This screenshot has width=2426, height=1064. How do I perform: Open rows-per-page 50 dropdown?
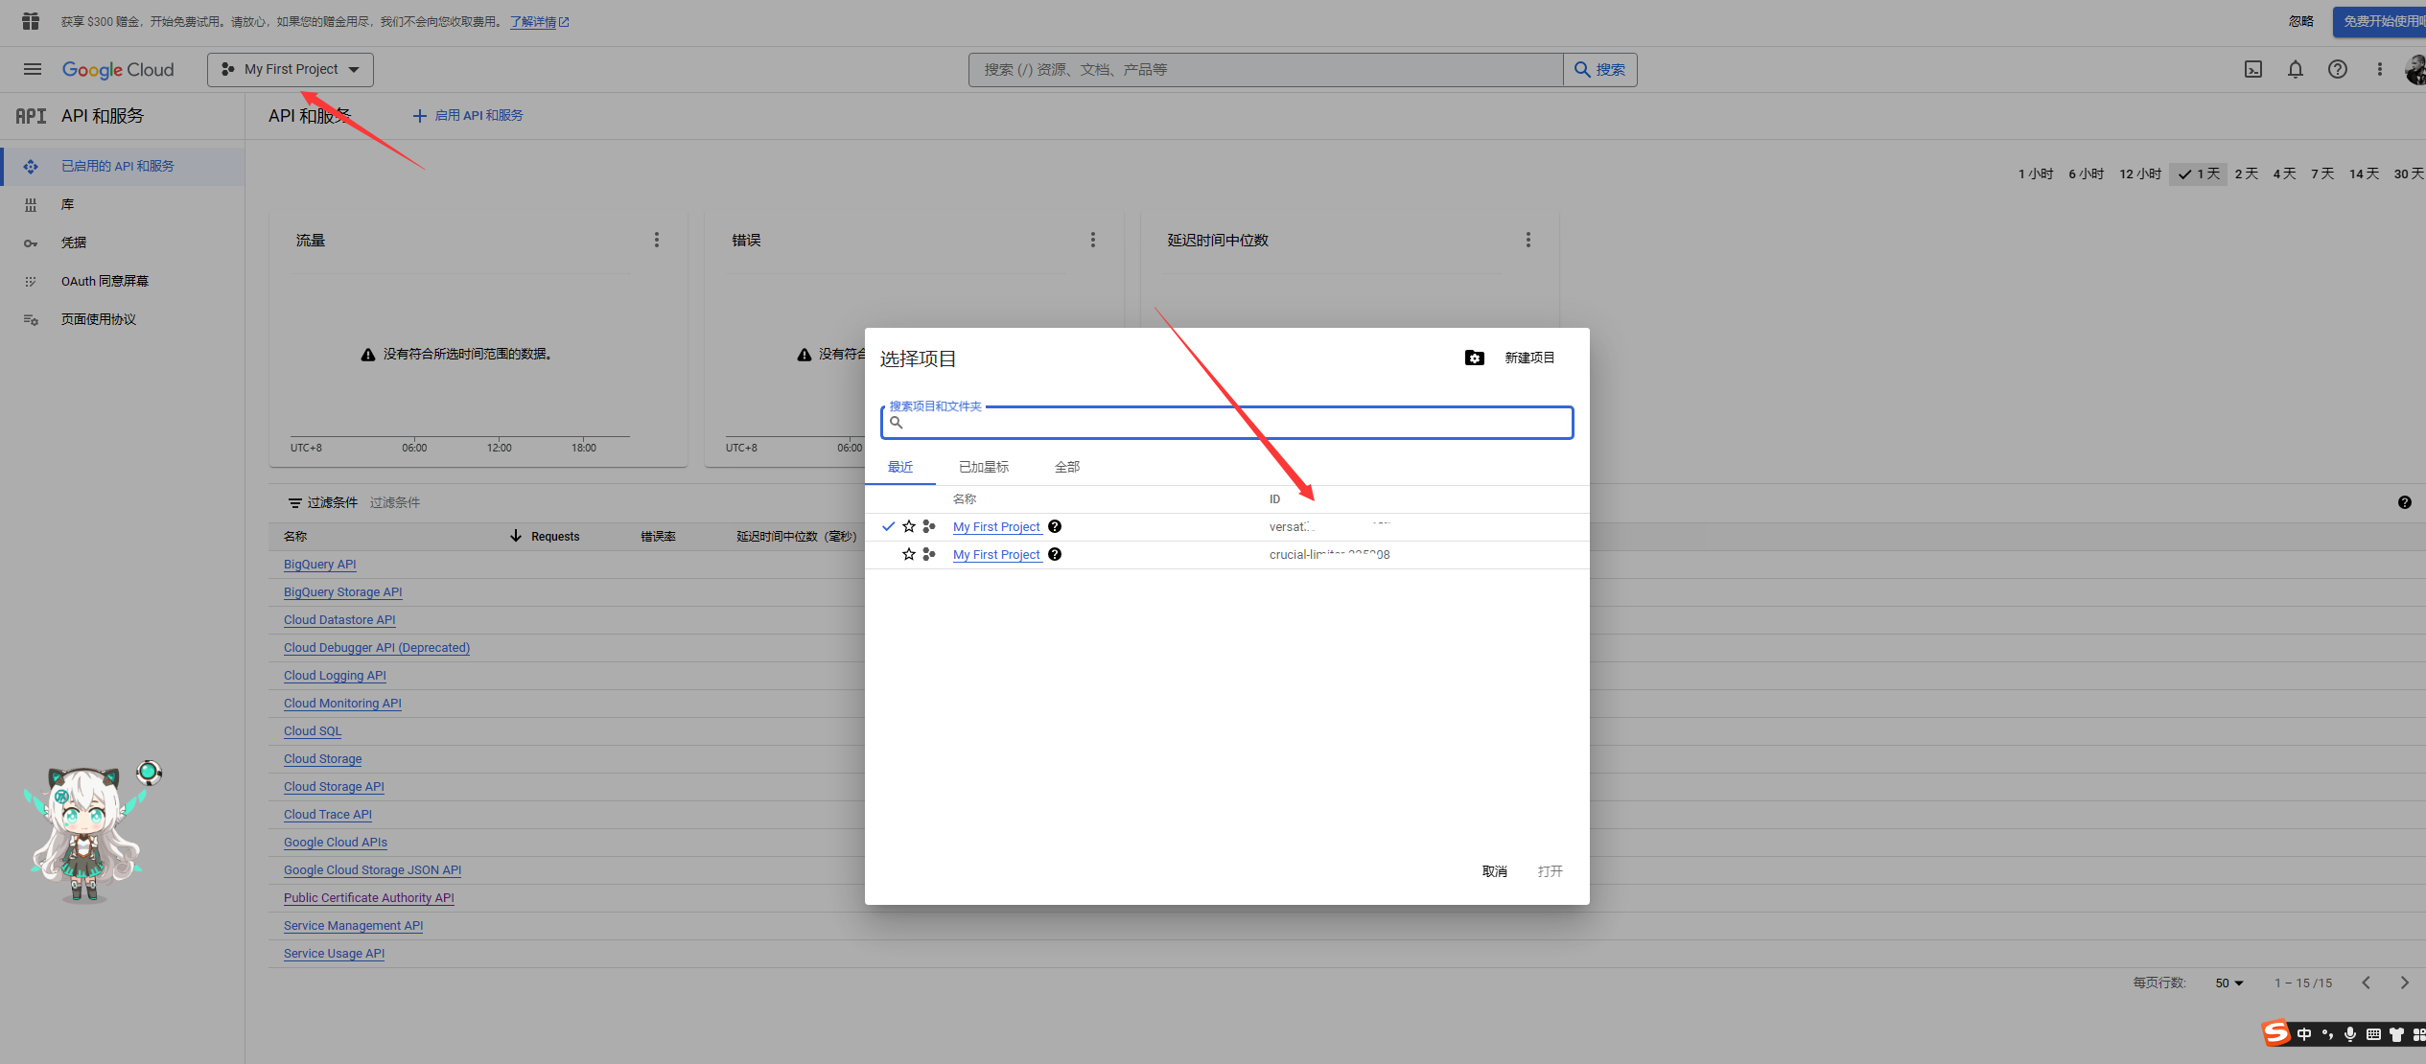click(x=2229, y=983)
